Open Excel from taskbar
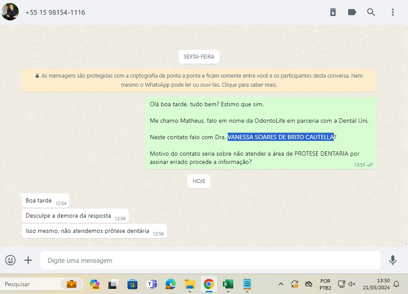The image size is (408, 294). [x=228, y=284]
